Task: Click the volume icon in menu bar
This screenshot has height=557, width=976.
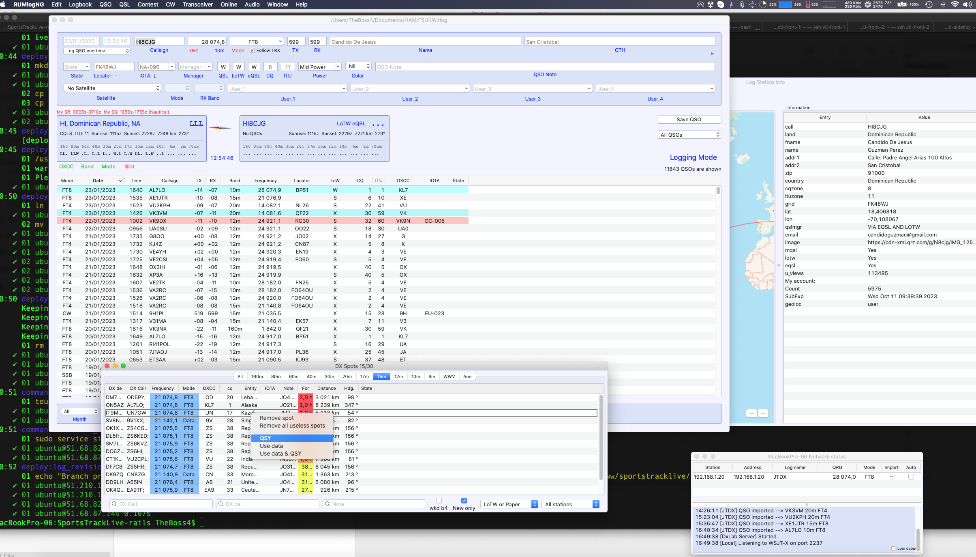Action: coord(967,4)
